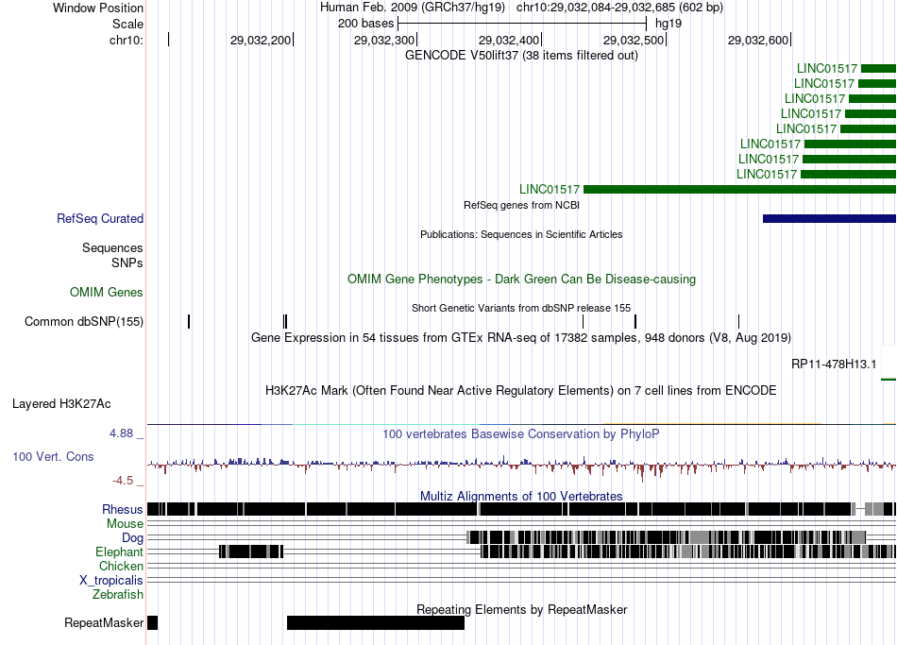Click the 29,032,200 ruler position
This screenshot has height=645, width=897.
pos(261,40)
